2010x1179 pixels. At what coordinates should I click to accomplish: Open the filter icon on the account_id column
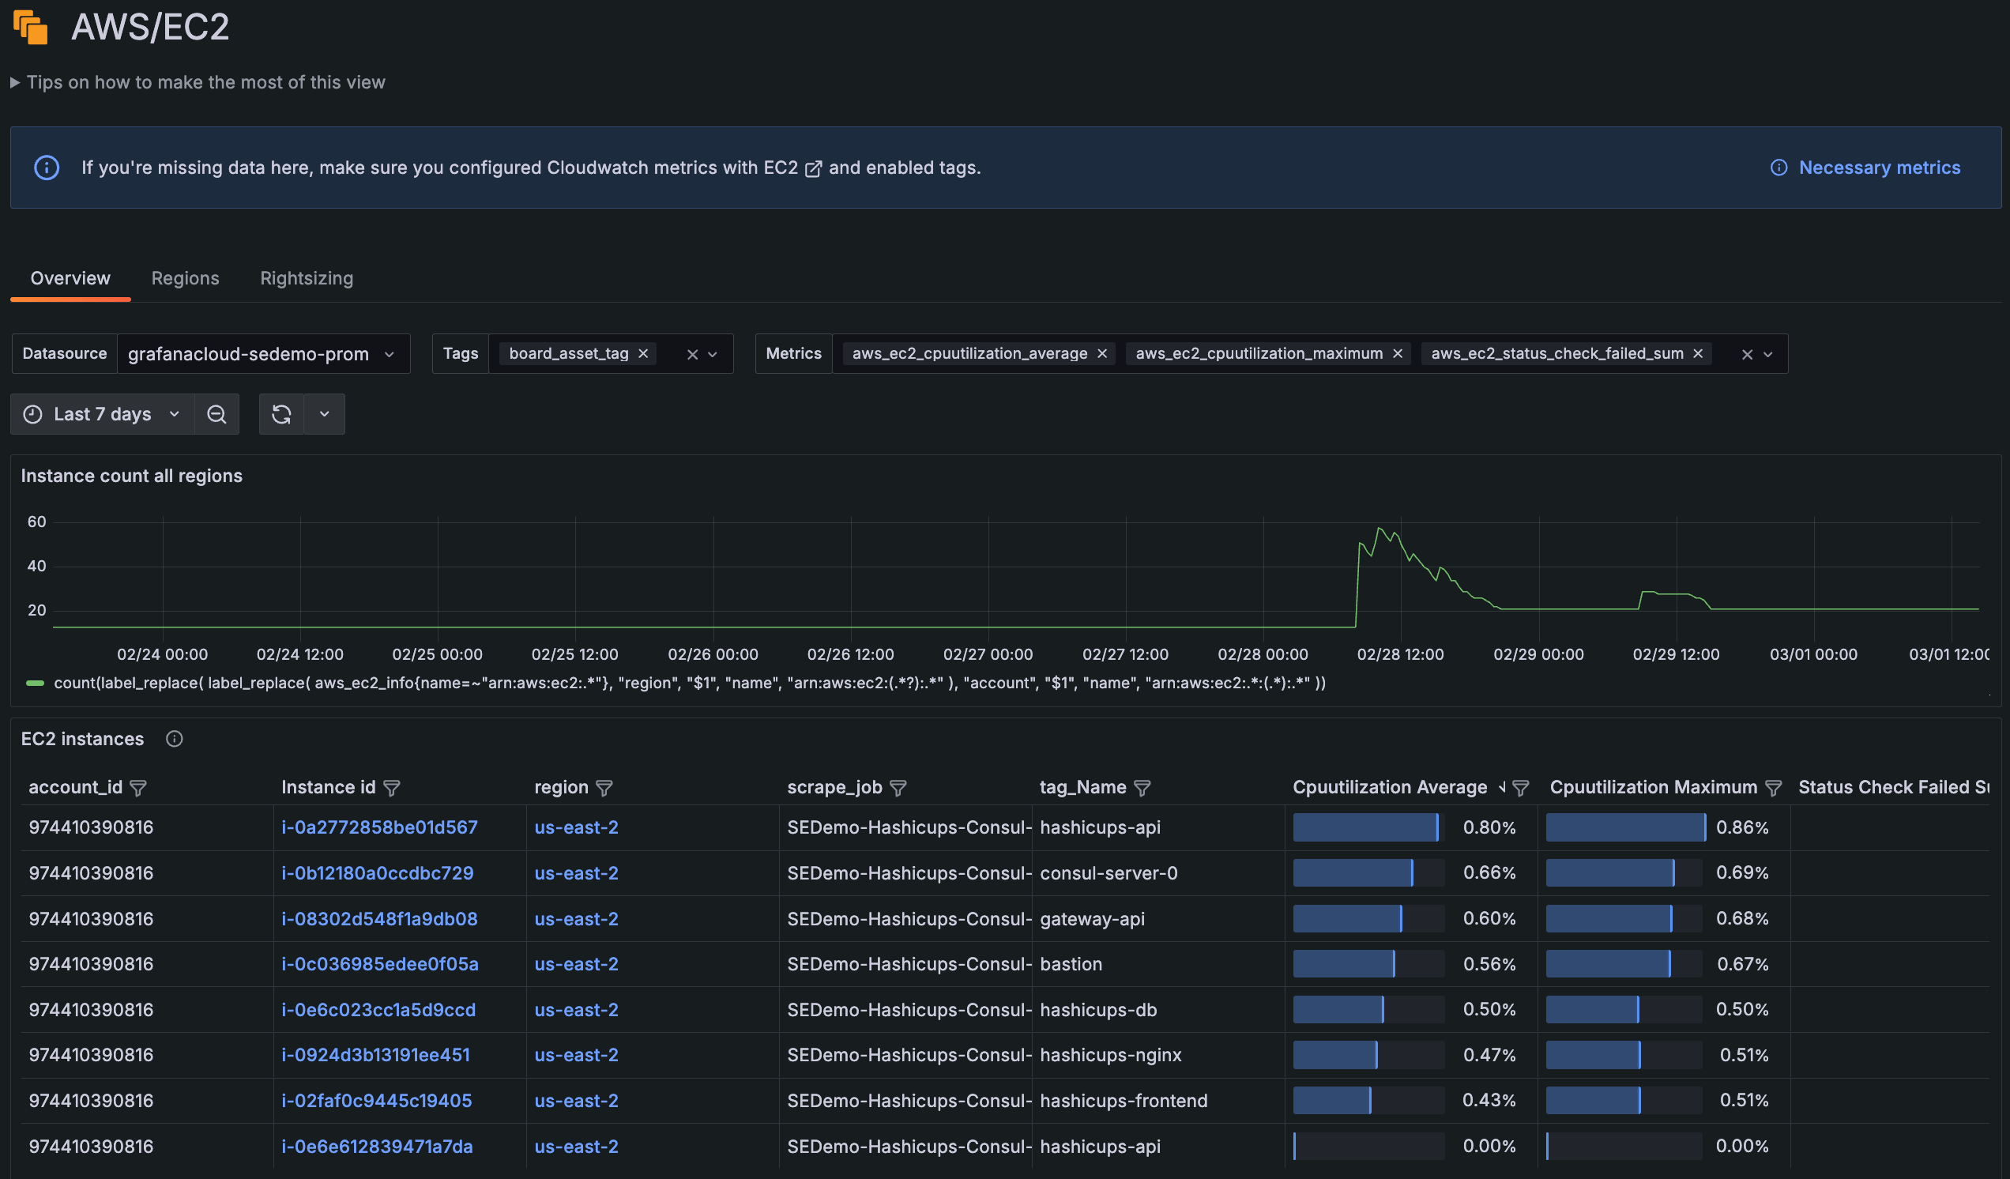pyautogui.click(x=139, y=787)
